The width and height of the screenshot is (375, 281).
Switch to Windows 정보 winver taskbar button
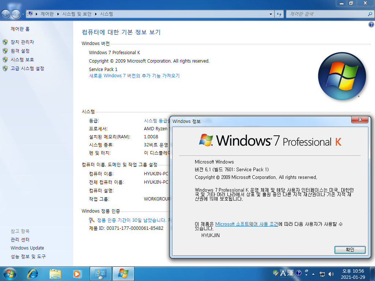click(123, 274)
